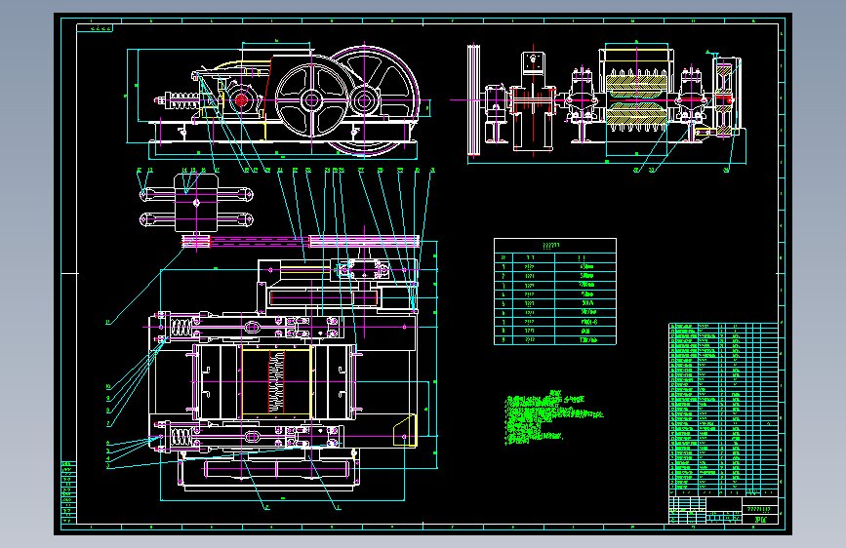Click the small label box at sheet's top-left
Viewport: 846px width, 548px height.
[x=95, y=28]
